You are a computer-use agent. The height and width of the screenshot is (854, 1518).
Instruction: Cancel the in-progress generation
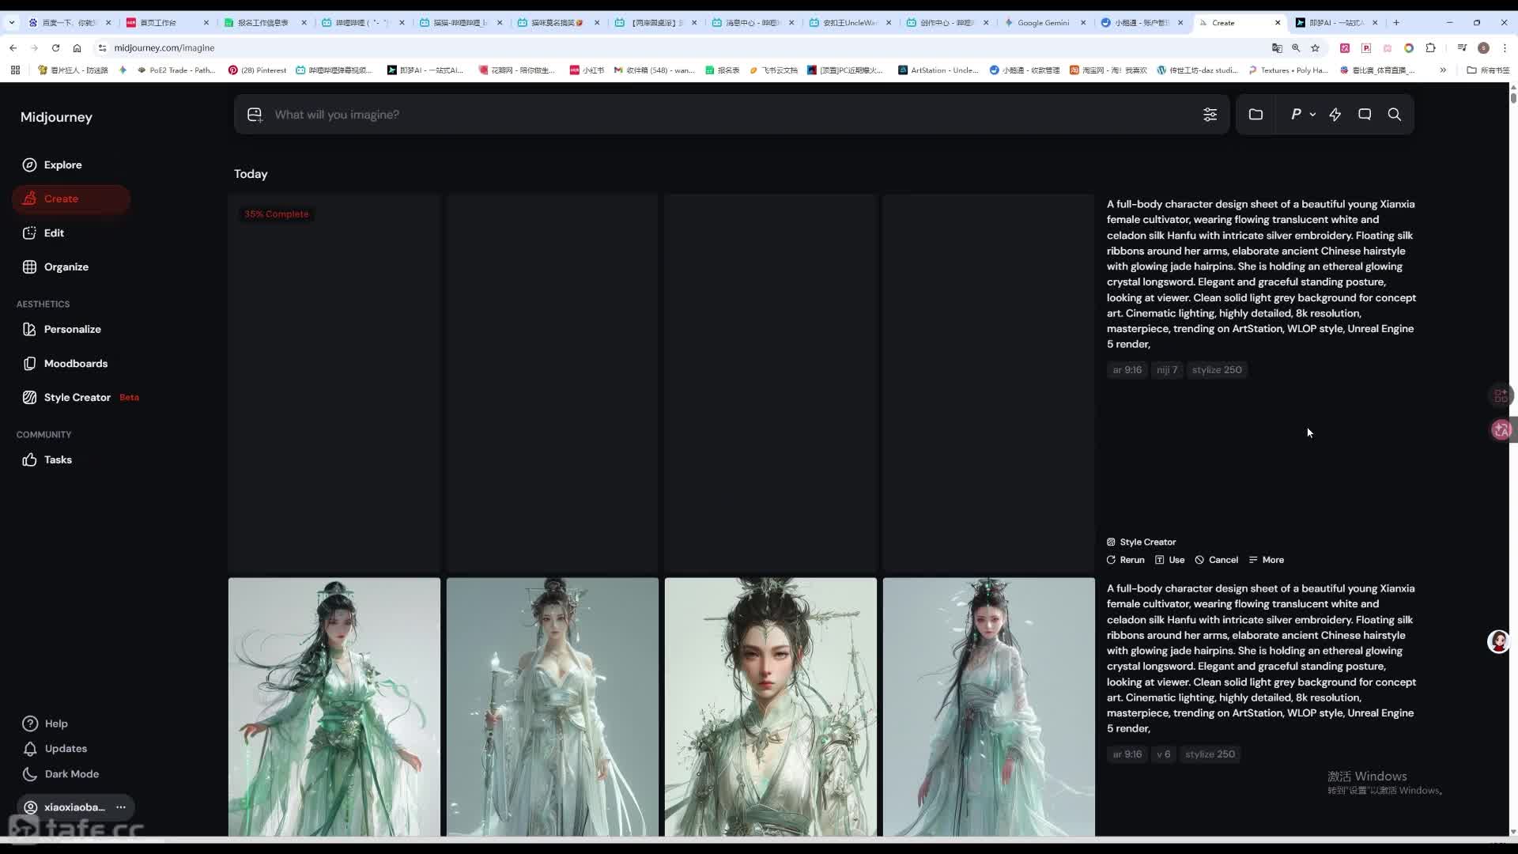pos(1217,560)
